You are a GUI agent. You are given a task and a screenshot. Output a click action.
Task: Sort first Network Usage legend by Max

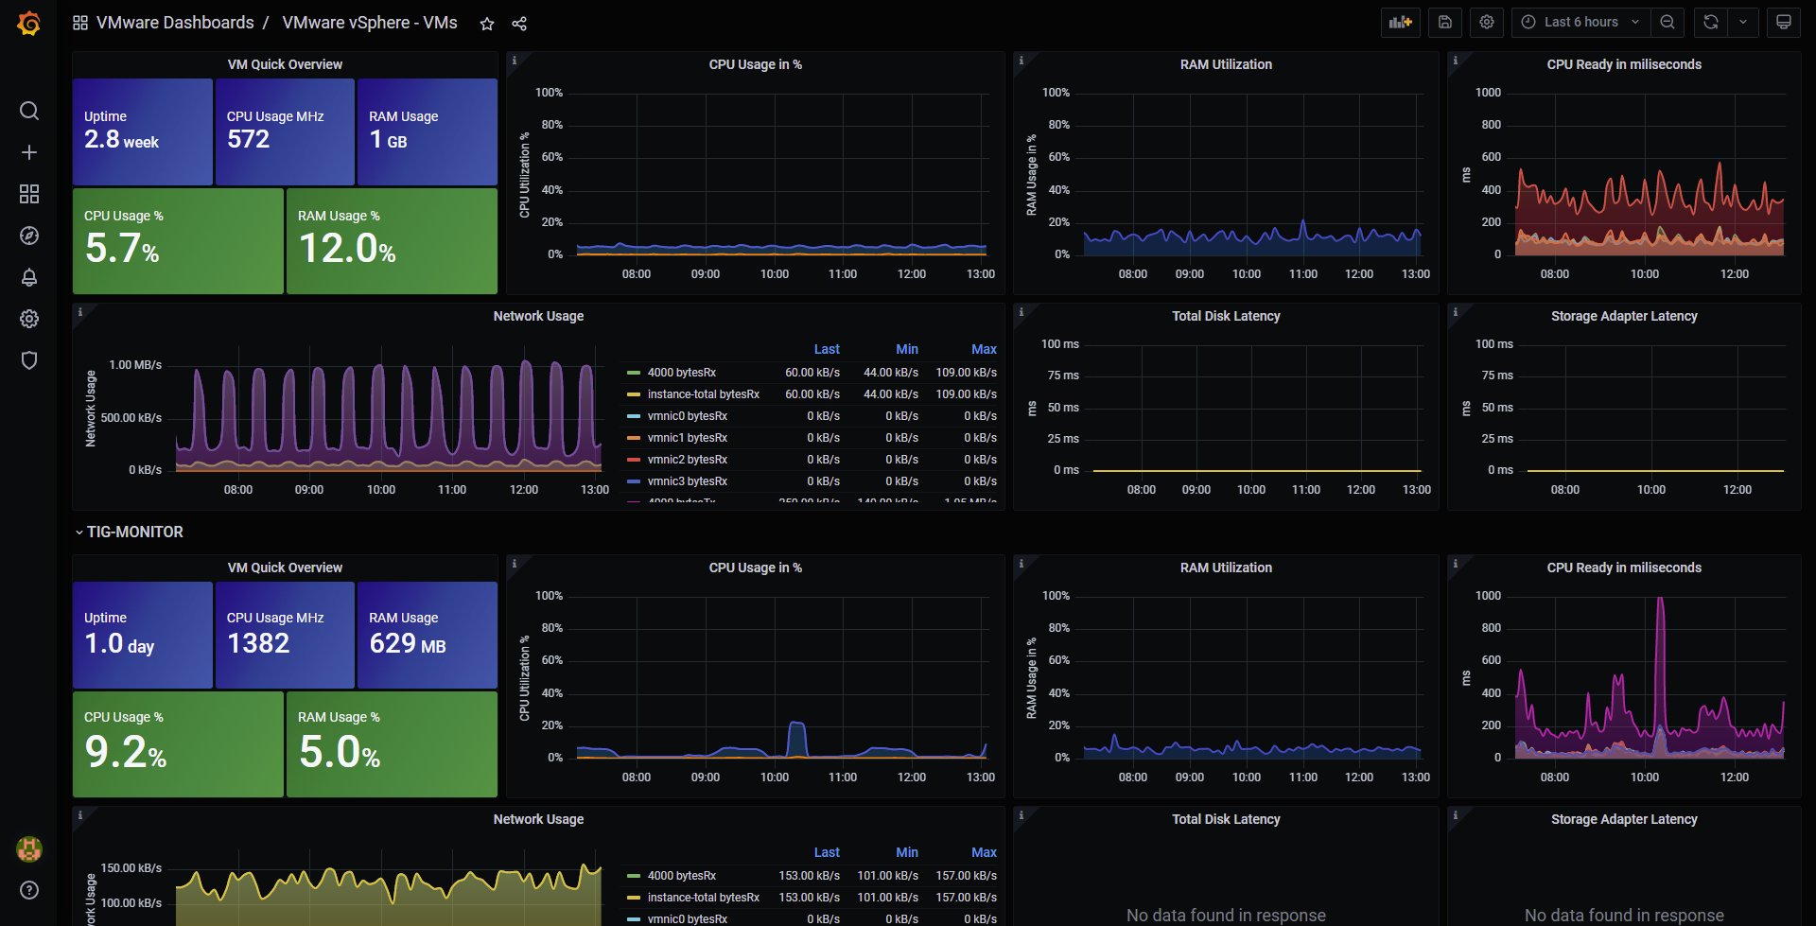(x=984, y=349)
